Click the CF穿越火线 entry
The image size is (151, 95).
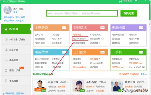(x=95, y=35)
